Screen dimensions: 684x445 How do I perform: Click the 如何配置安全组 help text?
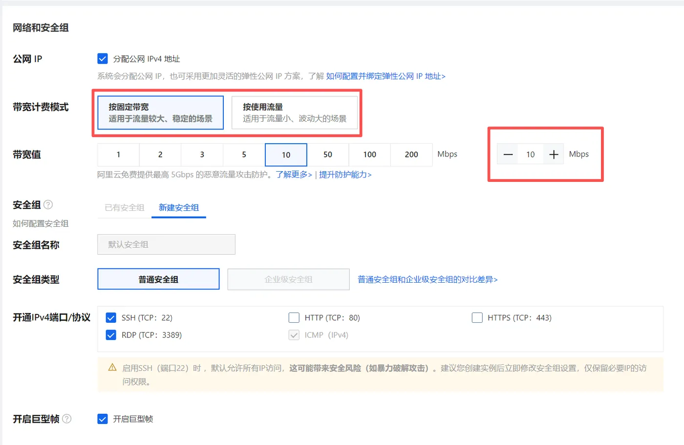coord(41,223)
